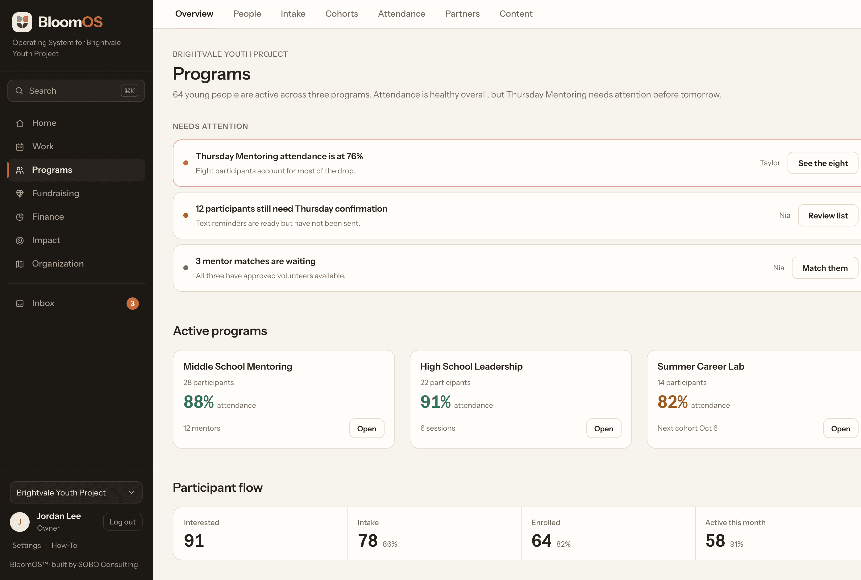Viewport: 861px width, 580px height.
Task: Select the Overview tab
Action: coord(194,14)
